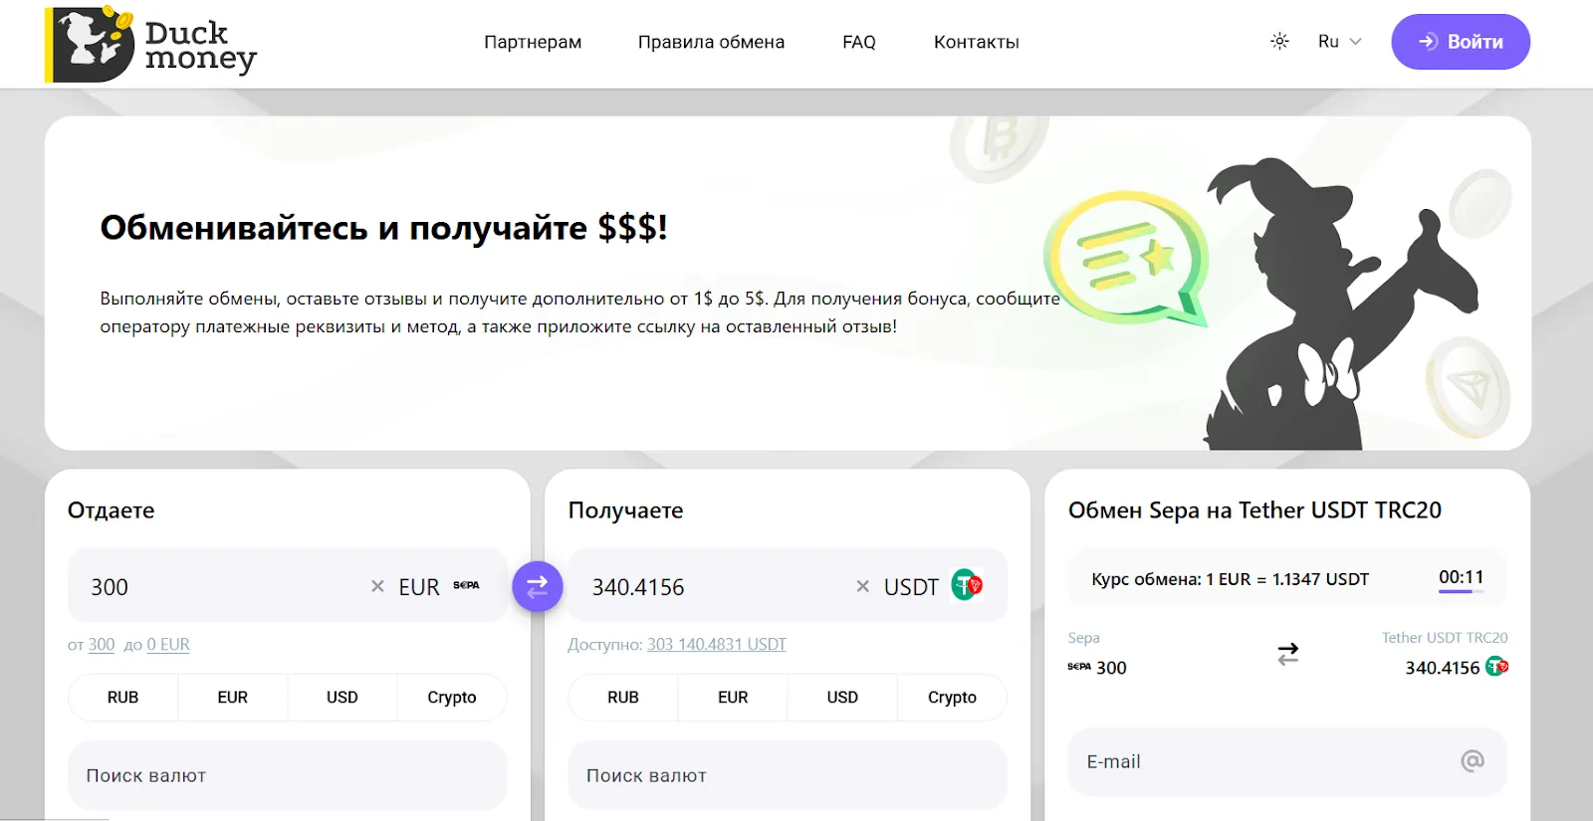Swap currencies with the purple arrows button

point(538,586)
